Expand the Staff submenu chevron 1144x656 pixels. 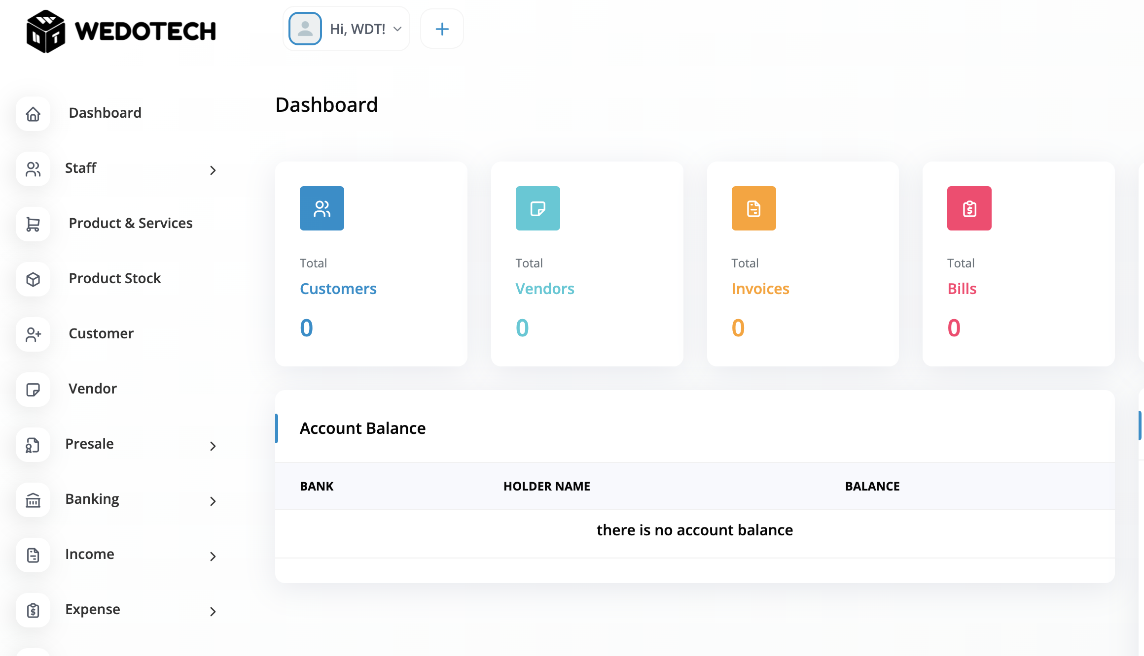[213, 170]
